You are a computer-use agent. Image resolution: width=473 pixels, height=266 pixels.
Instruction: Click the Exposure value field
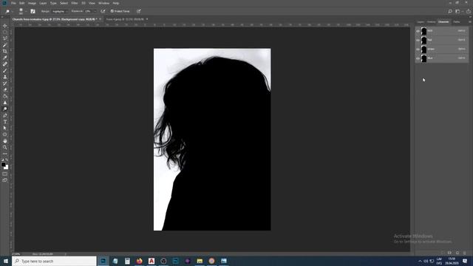(89, 11)
